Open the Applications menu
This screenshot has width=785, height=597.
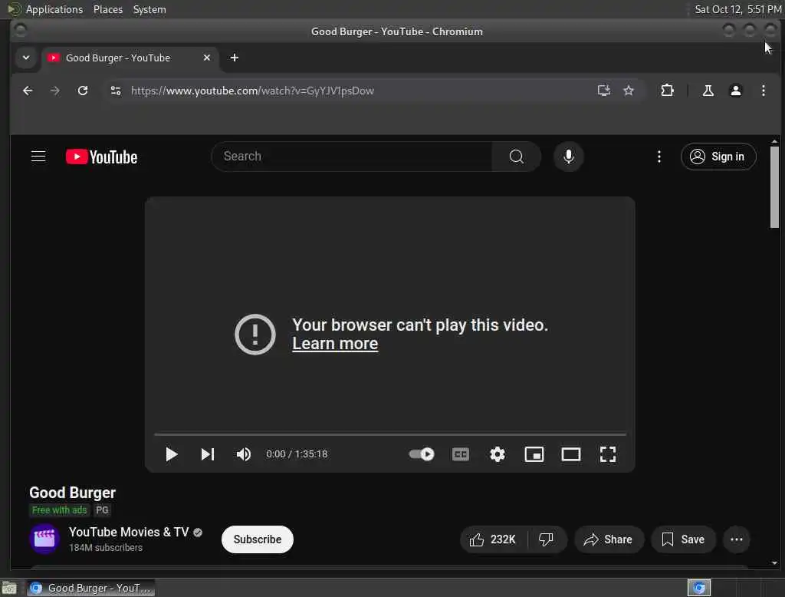46,9
